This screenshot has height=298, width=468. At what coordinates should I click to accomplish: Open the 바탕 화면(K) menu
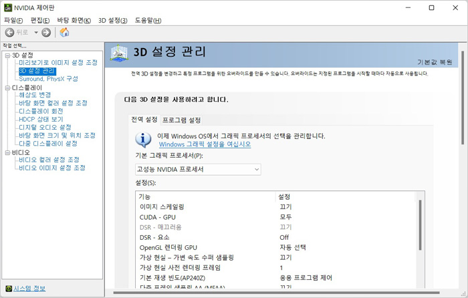(x=74, y=20)
